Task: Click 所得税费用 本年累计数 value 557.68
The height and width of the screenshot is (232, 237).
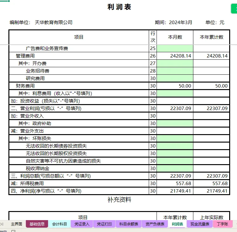Action: point(220,184)
